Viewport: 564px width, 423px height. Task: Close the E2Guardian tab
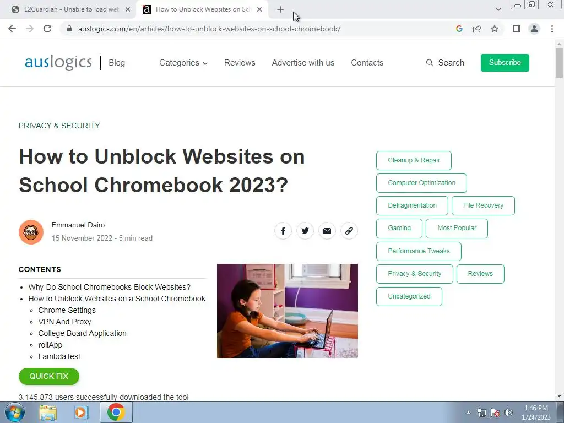[x=128, y=10]
